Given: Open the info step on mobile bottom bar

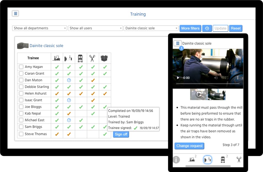Looking at the screenshot, I should [x=176, y=160].
